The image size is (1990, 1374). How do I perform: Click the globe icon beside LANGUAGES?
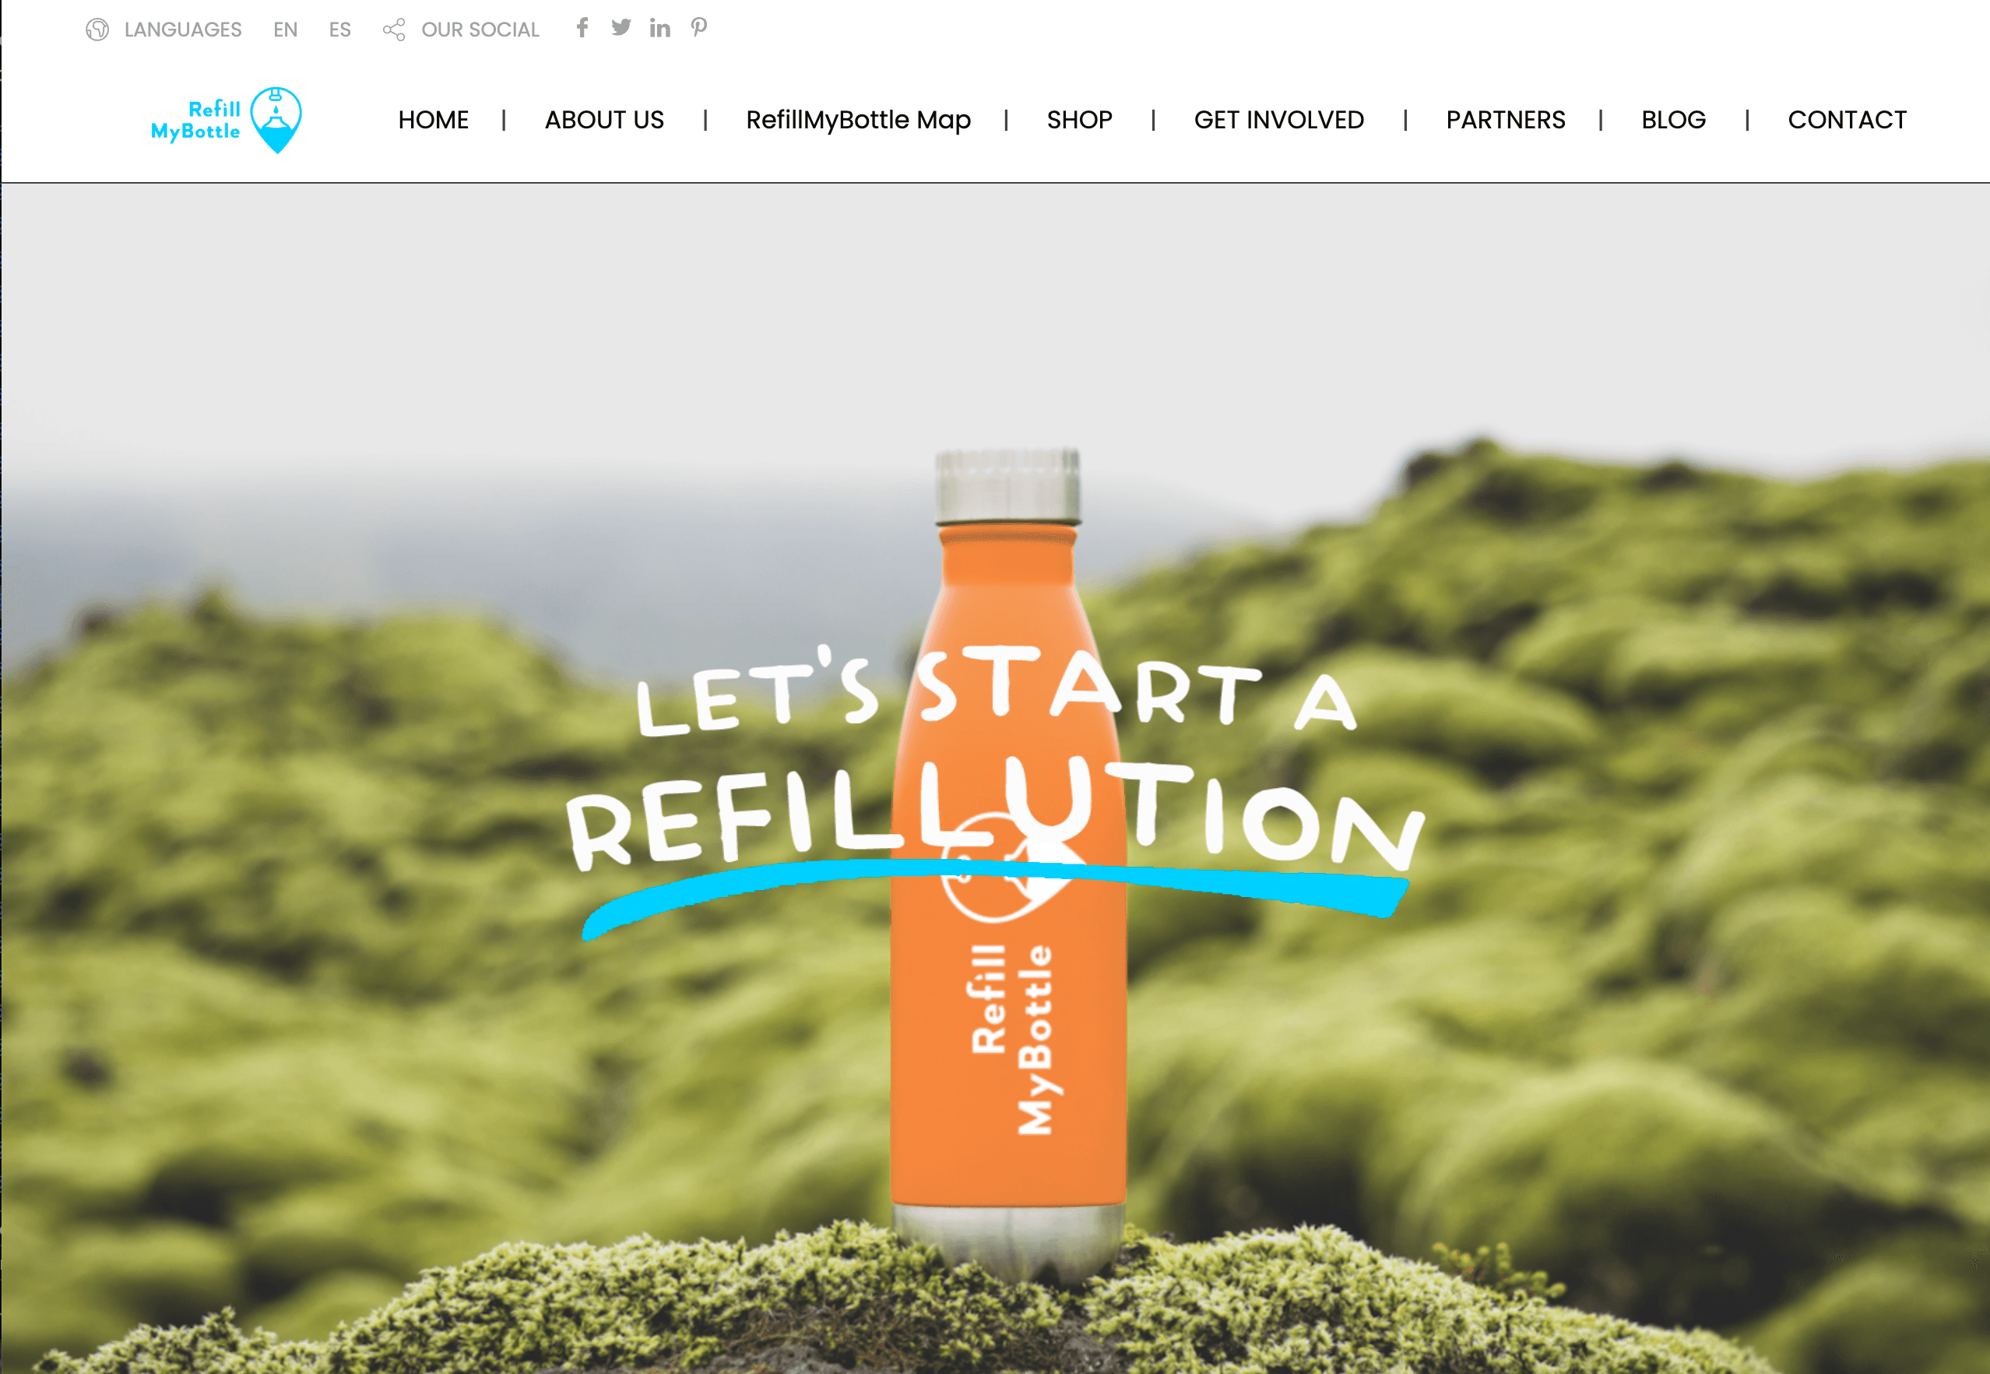point(97,30)
